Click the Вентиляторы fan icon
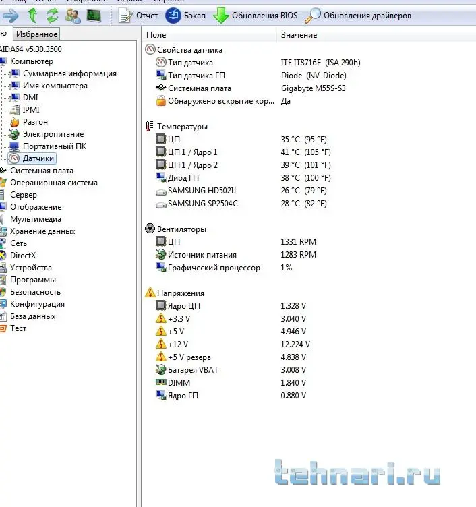The image size is (476, 507). (x=150, y=229)
